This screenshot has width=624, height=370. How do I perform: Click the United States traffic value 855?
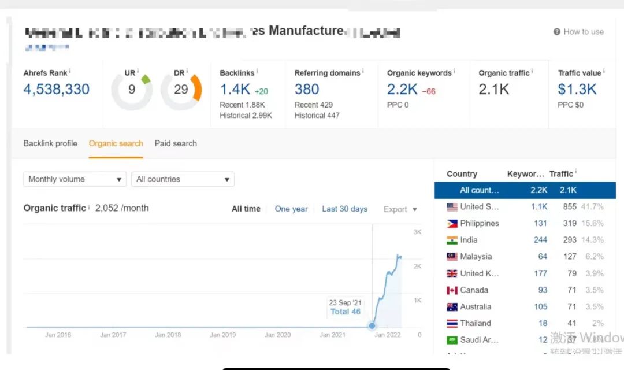point(570,207)
